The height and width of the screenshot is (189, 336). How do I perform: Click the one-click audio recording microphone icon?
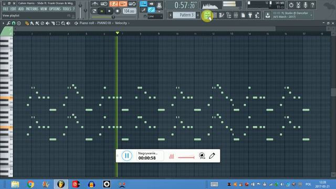(306, 5)
